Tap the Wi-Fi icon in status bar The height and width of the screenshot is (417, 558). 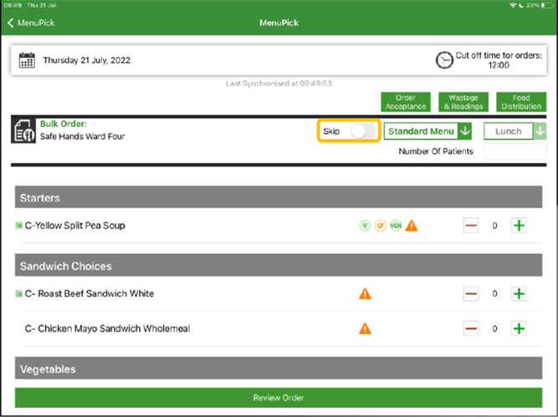pyautogui.click(x=513, y=5)
